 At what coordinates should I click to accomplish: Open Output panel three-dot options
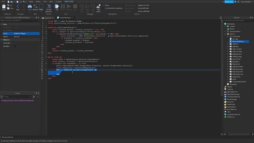click(38, 97)
